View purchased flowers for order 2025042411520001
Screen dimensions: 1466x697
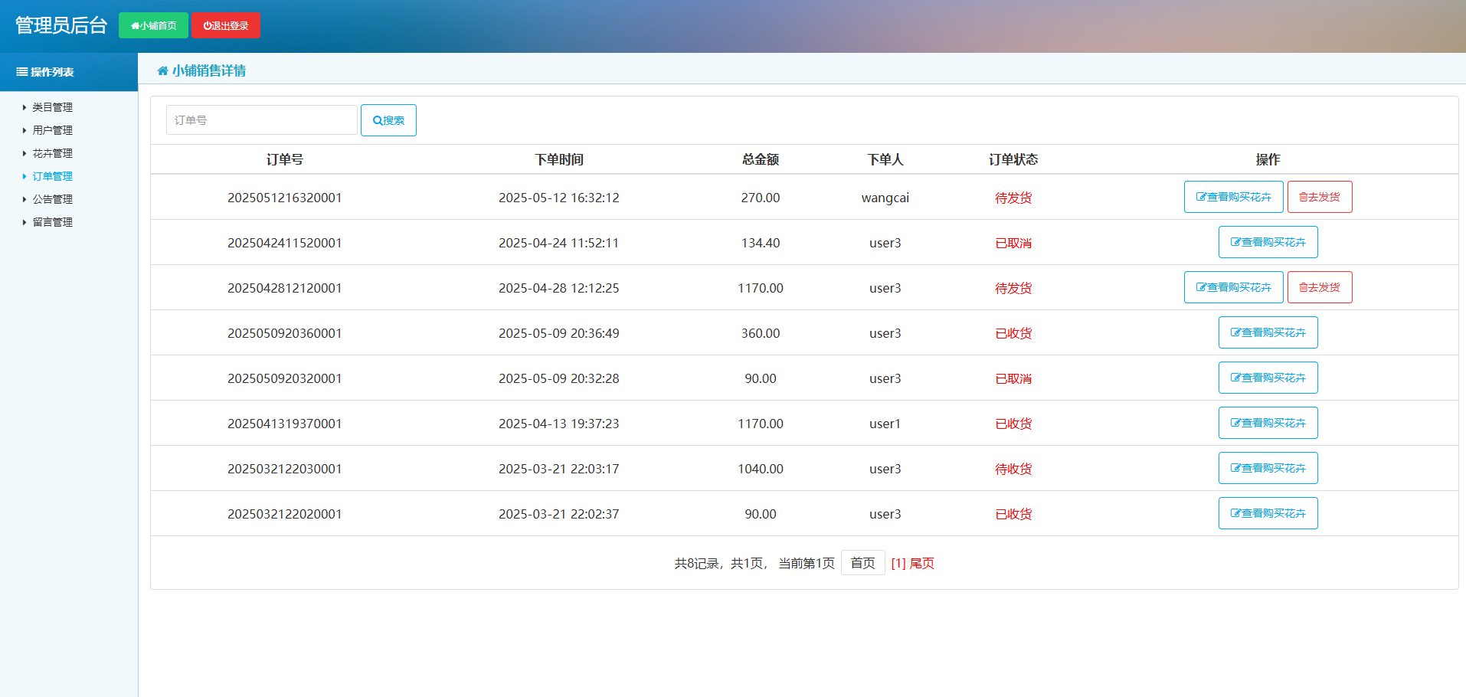point(1268,242)
